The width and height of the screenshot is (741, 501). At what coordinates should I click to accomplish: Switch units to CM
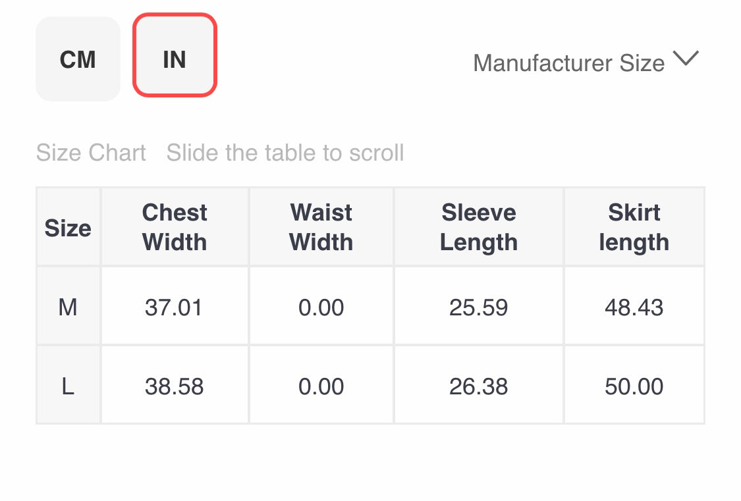tap(78, 60)
